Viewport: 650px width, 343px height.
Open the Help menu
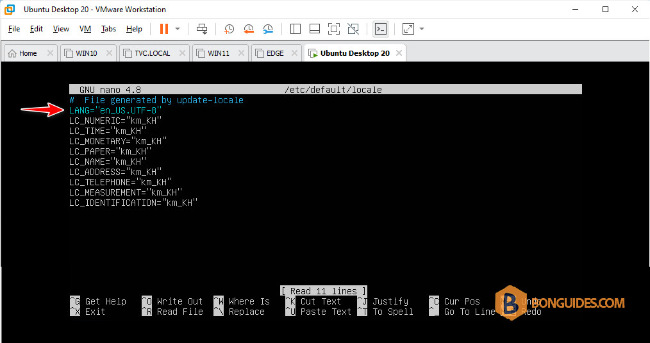click(135, 29)
